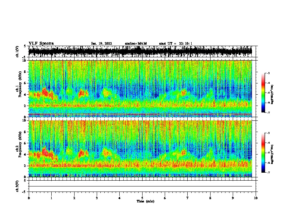
Task: Click the "VLF Spectra" plot title
Action: tap(41, 44)
